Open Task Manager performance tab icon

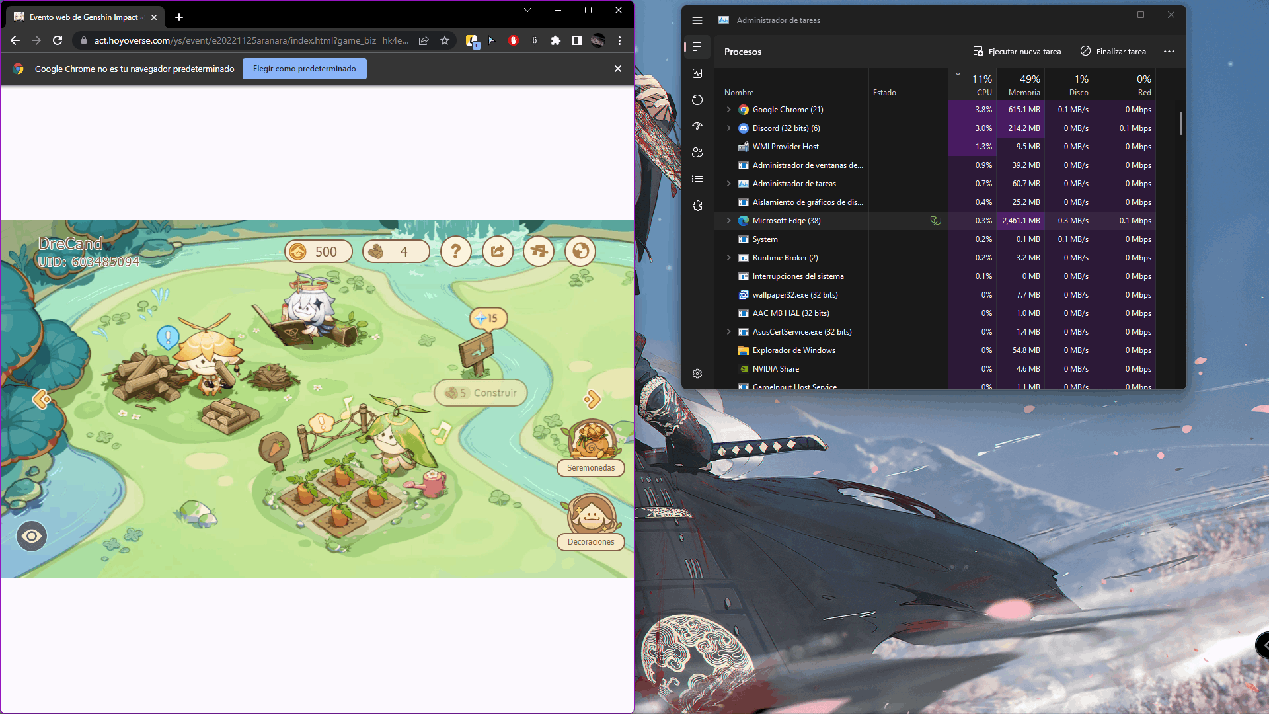point(697,73)
